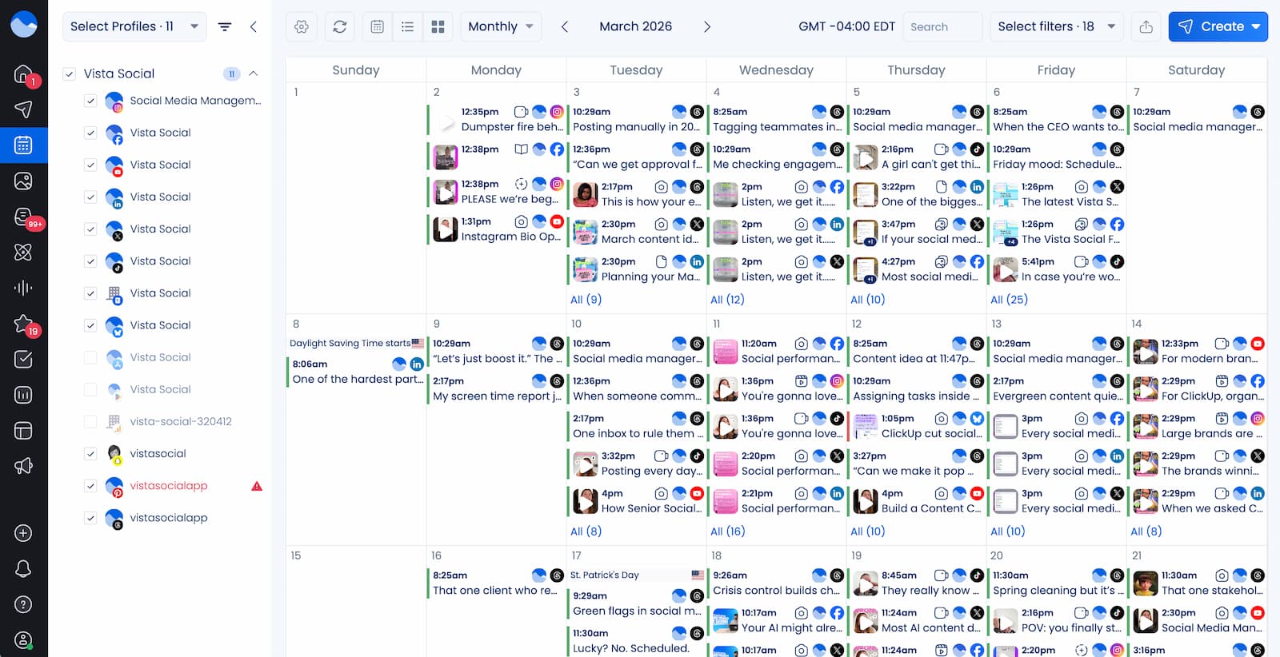1280x657 pixels.
Task: Open 'That one client who re...' post
Action: 496,583
